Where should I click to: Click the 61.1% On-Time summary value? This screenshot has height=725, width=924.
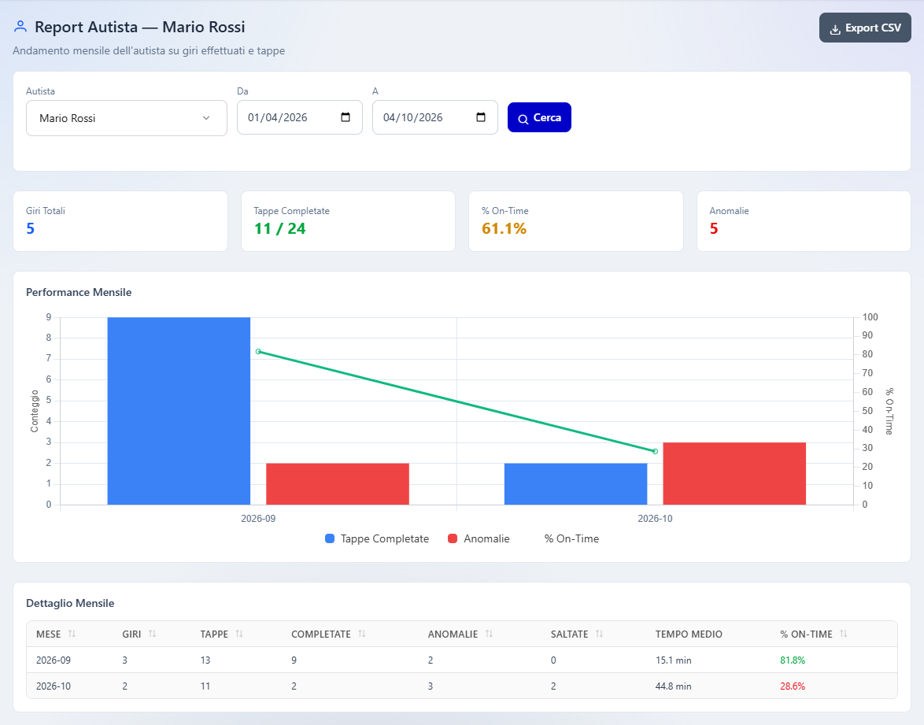(504, 229)
